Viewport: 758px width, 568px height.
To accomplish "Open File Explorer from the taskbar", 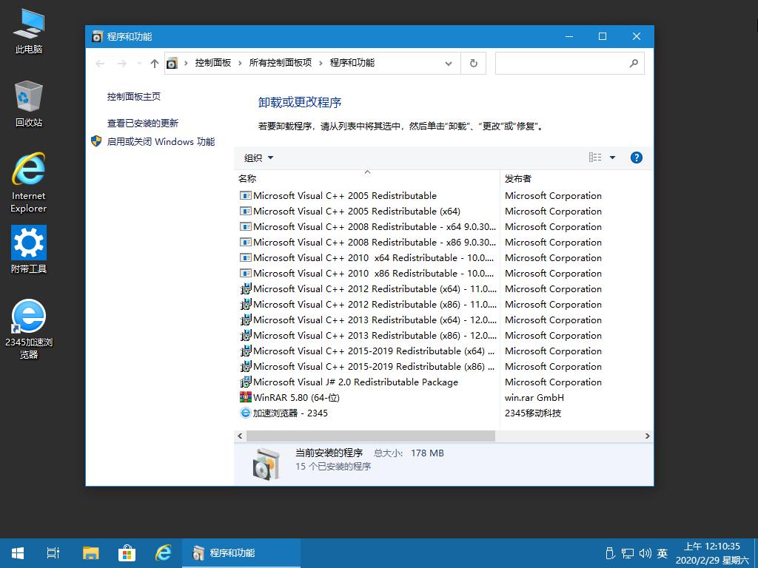I will 90,553.
